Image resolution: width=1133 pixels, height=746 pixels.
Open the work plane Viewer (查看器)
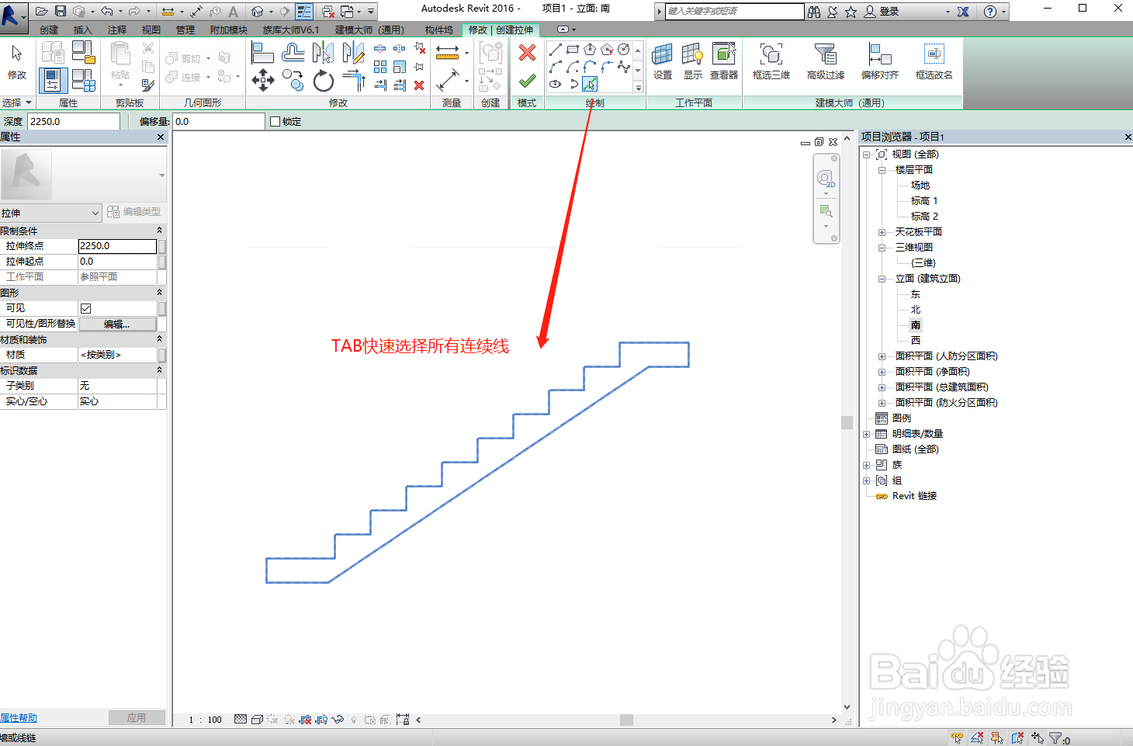(x=724, y=61)
